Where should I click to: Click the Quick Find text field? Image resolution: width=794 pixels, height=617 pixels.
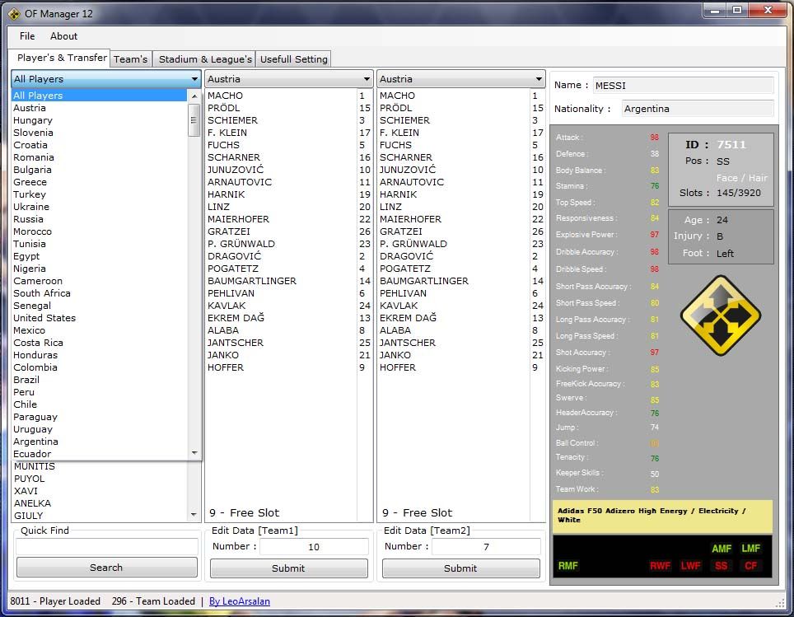click(106, 546)
